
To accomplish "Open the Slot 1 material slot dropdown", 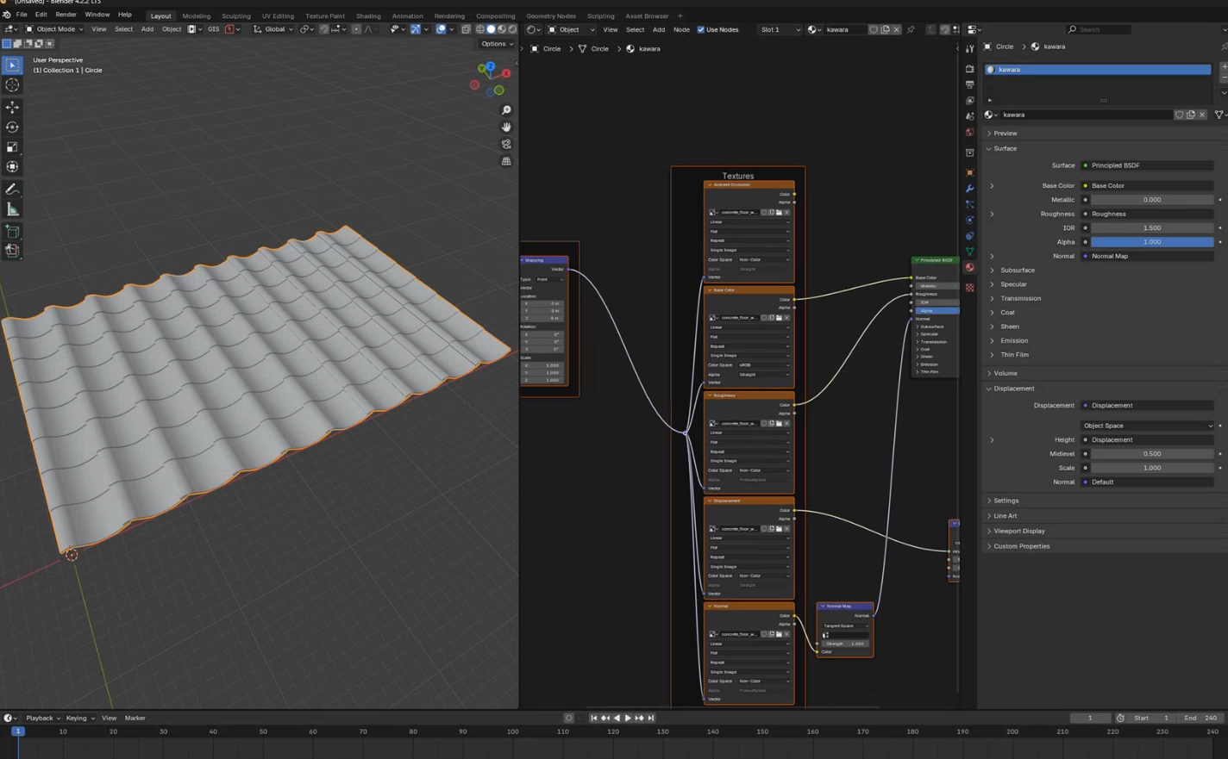I will coord(780,29).
